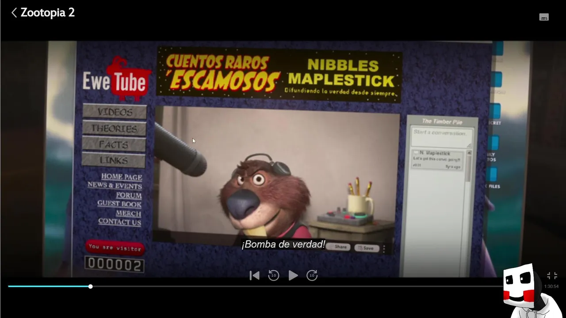566x318 pixels.
Task: Select the VIDEOS button on the EweTube page
Action: [x=115, y=112]
